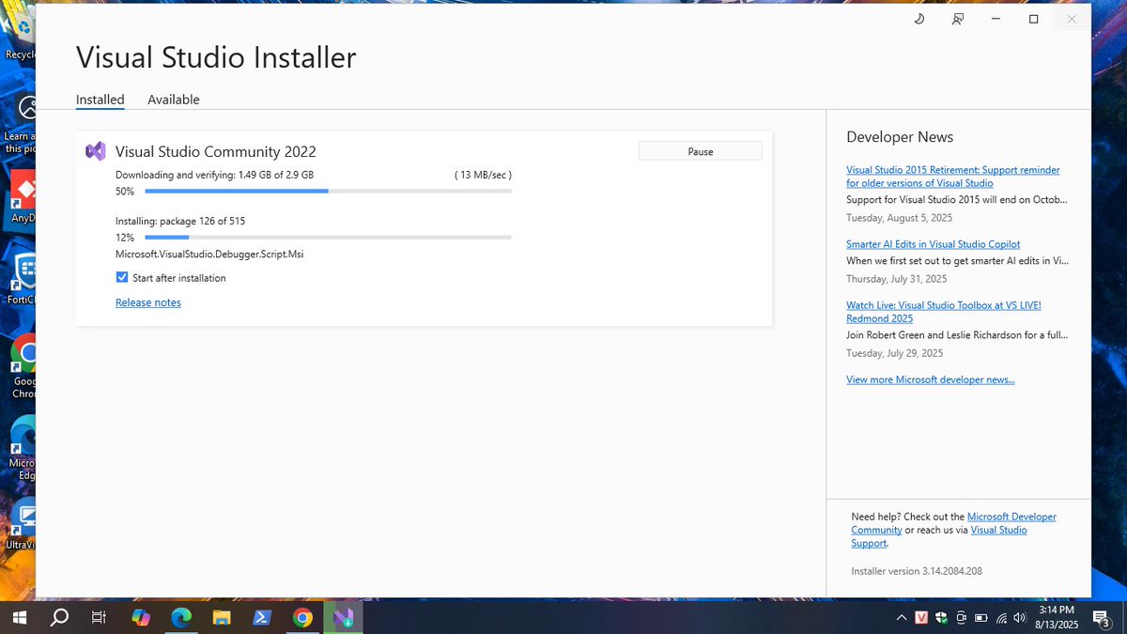Viewport: 1127px width, 634px height.
Task: Select the Installed tab
Action: (100, 100)
